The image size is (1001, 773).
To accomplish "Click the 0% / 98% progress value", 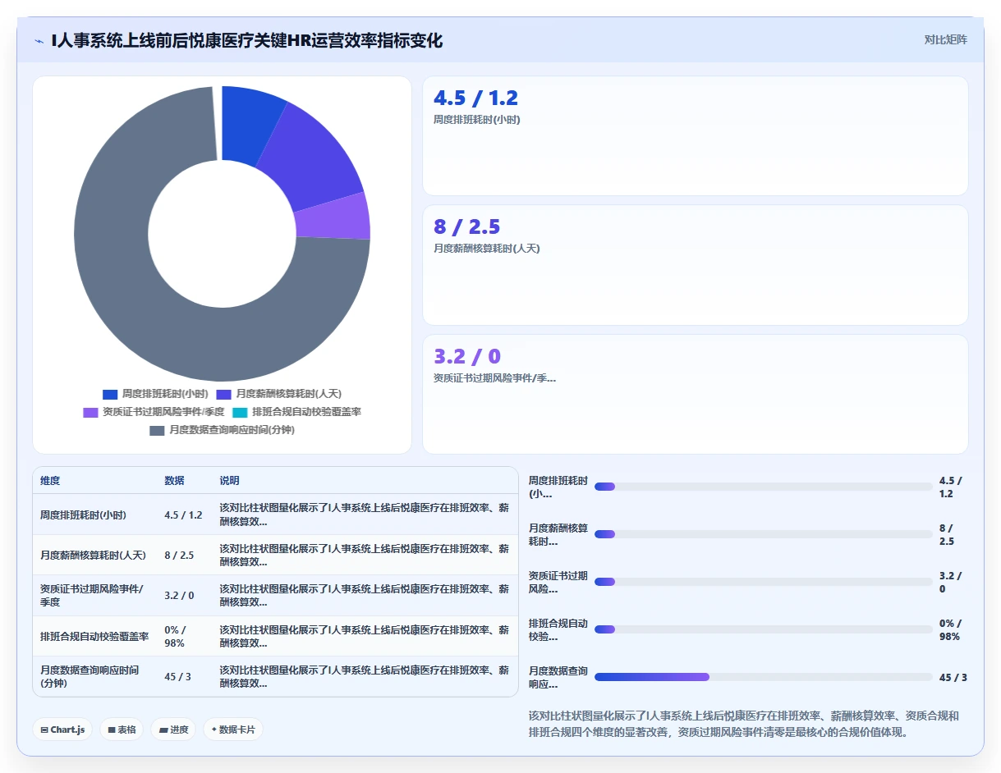I will (x=950, y=630).
